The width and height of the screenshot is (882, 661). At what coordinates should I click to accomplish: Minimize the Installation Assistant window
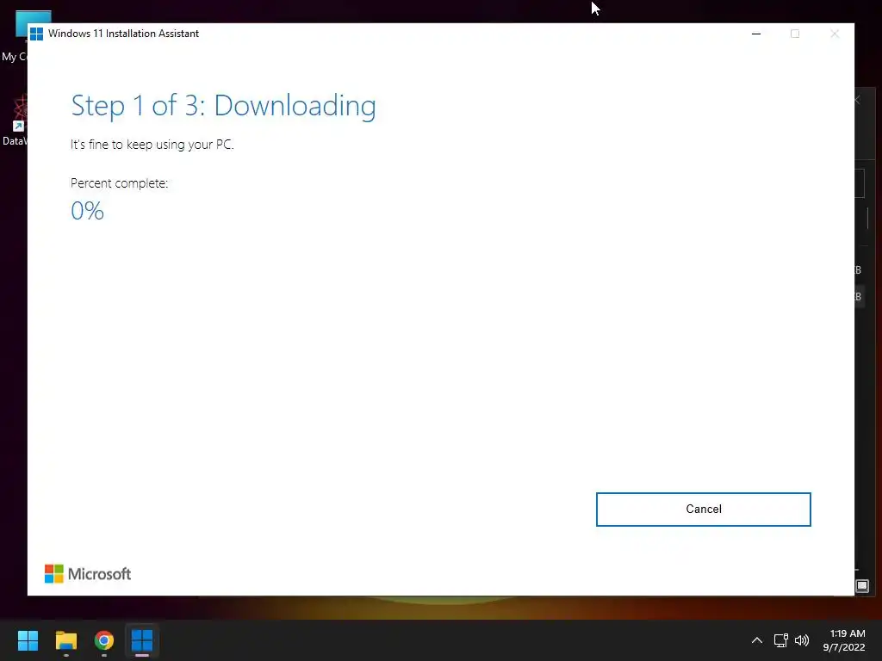(756, 34)
